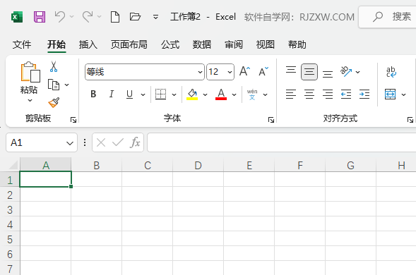Open the 剪贴板 dialog launcher
This screenshot has height=275, width=416.
coord(73,120)
